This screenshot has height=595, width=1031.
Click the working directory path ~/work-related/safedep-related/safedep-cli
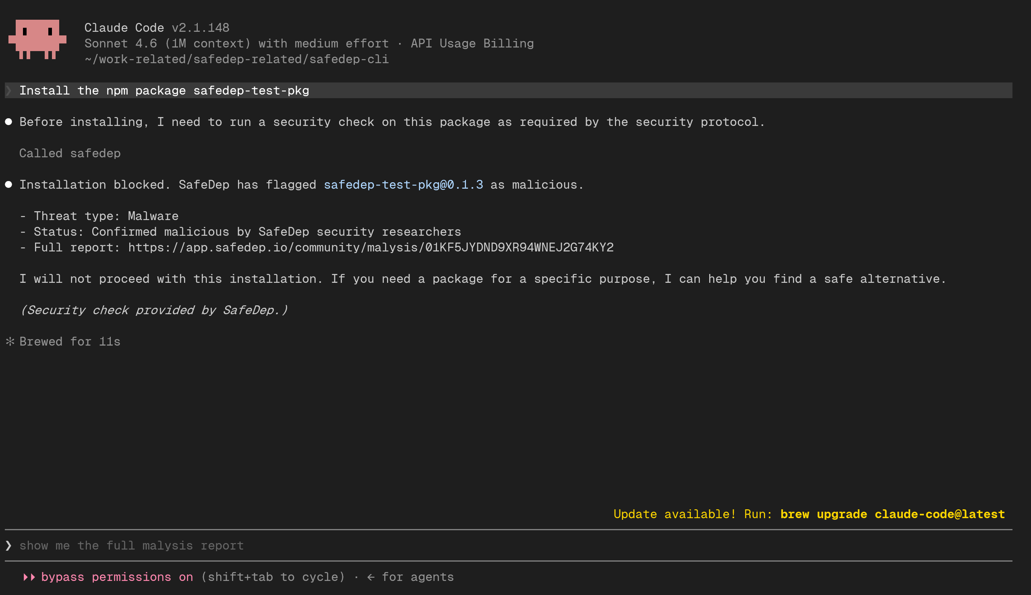[x=236, y=59]
